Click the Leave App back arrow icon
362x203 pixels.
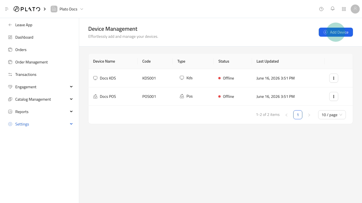click(x=10, y=25)
